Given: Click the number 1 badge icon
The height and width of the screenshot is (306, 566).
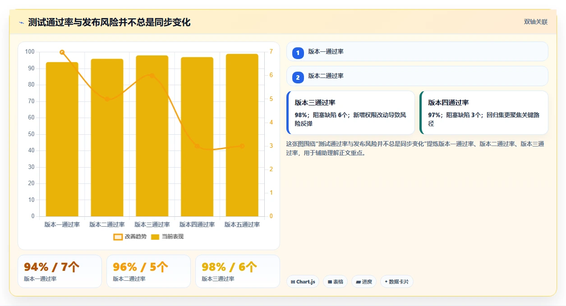Looking at the screenshot, I should point(298,53).
